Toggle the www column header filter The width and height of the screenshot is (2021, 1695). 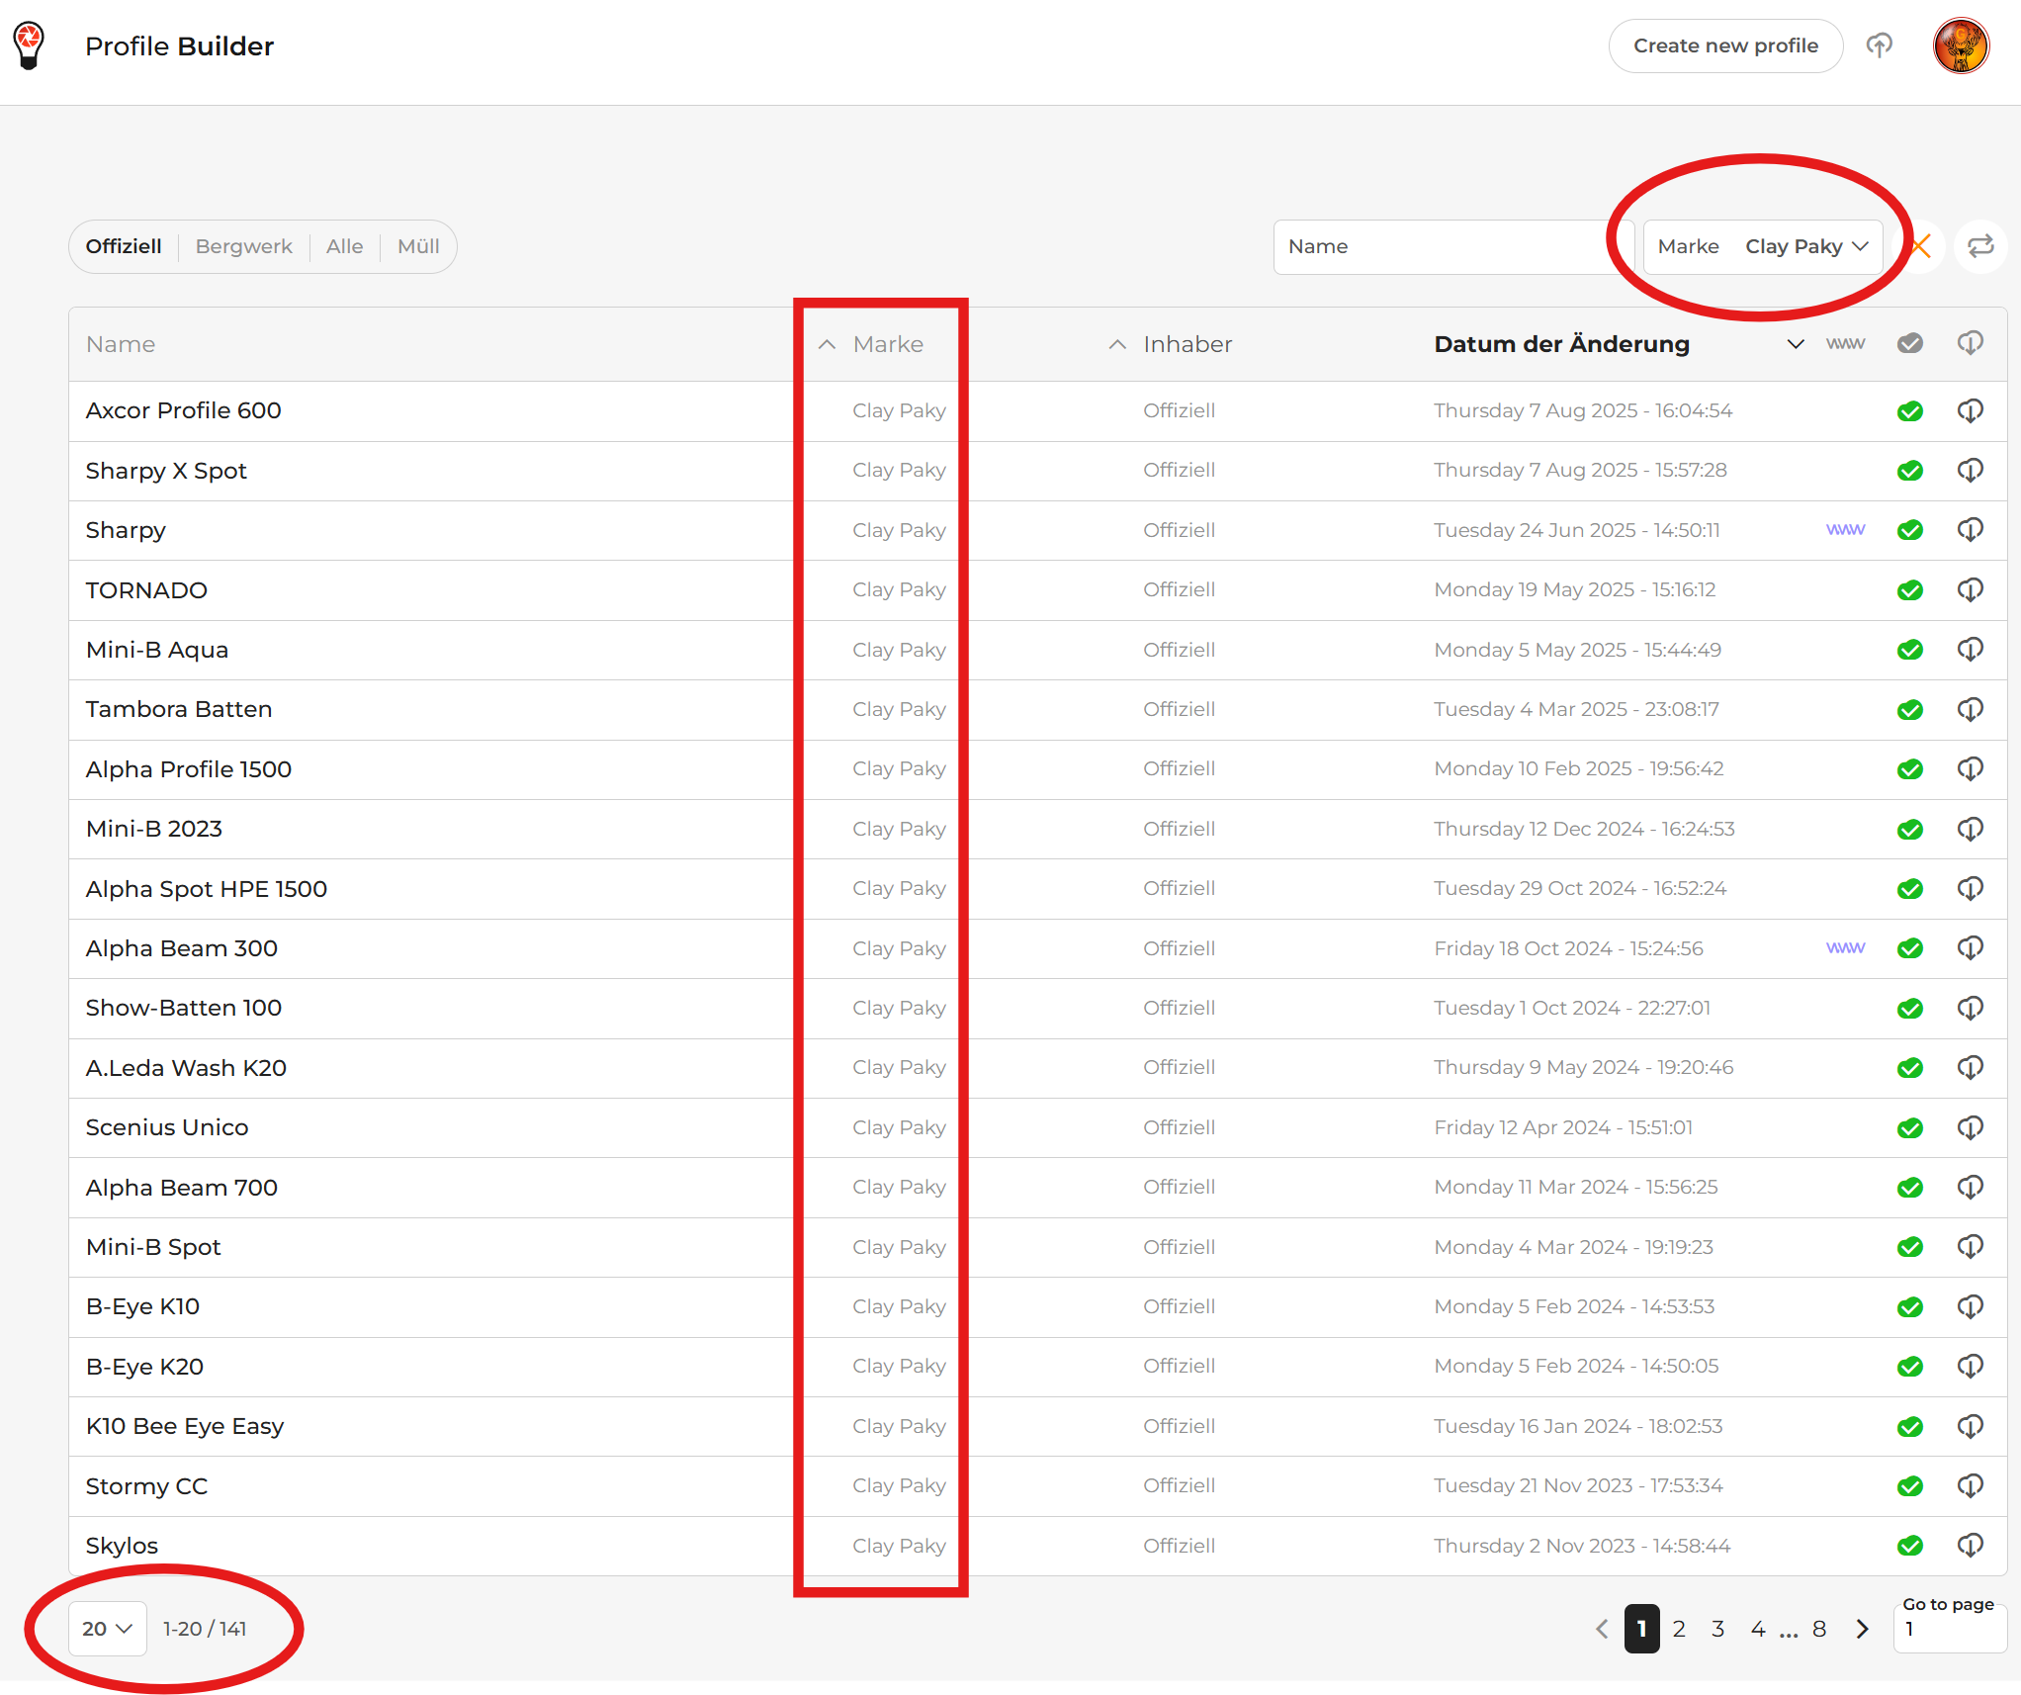1845,343
